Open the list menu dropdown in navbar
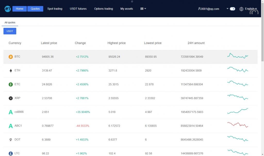This screenshot has height=156, width=264. 143,9
